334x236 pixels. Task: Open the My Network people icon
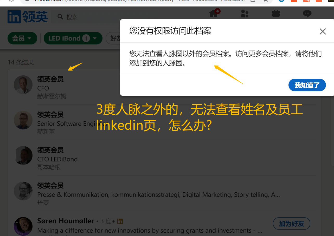click(x=245, y=14)
